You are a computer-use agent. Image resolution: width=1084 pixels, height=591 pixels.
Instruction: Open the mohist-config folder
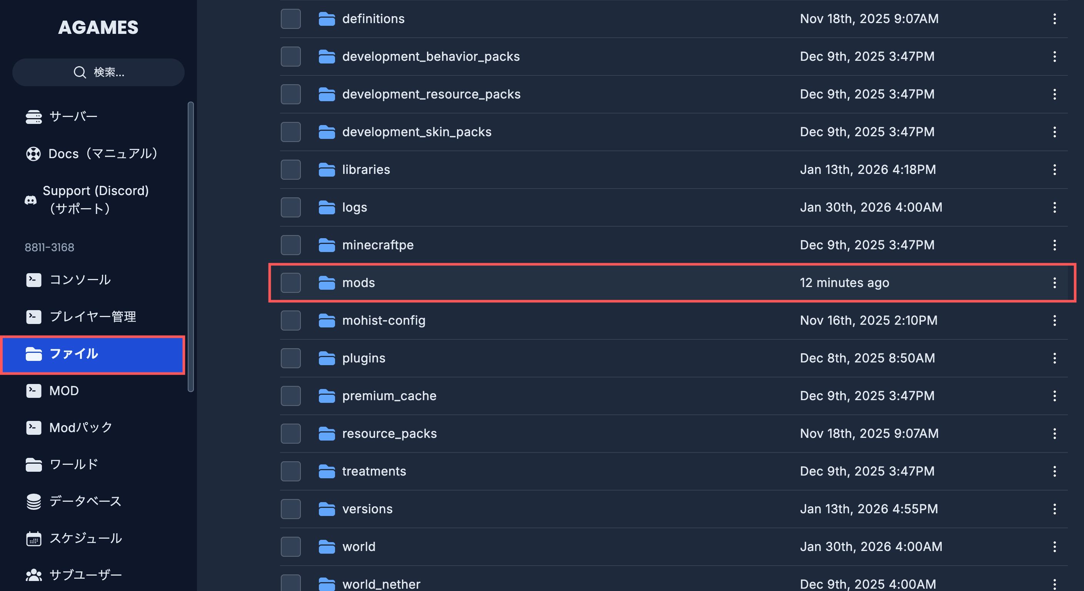tap(384, 321)
